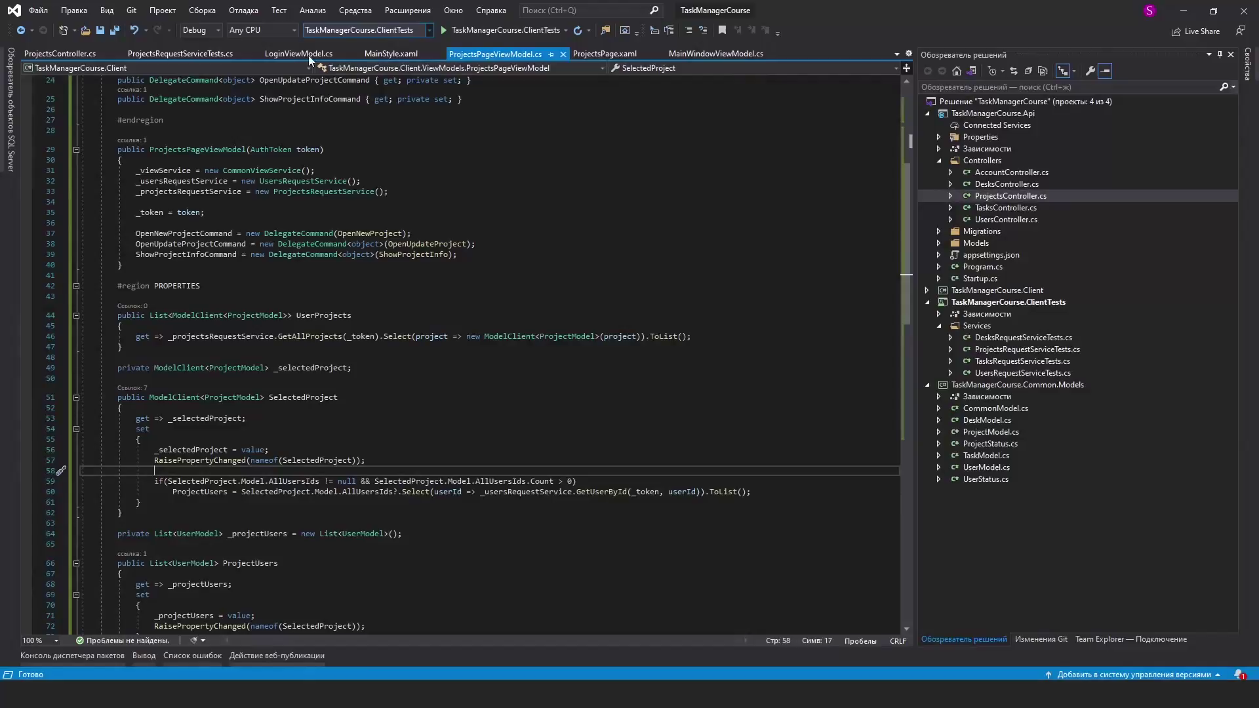The width and height of the screenshot is (1259, 708).
Task: Open the Git menu
Action: (x=131, y=10)
